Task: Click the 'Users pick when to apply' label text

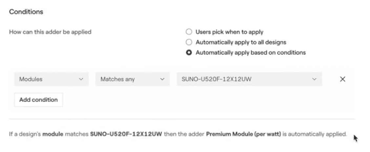Action: [229, 32]
